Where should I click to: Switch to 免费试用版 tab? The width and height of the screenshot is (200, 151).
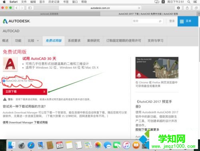click(54, 41)
